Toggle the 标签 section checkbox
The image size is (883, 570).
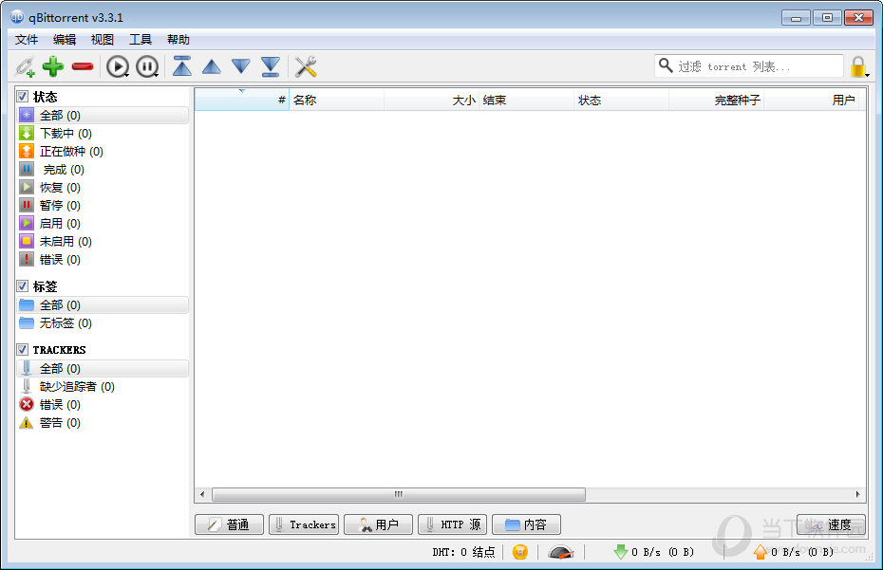point(23,286)
